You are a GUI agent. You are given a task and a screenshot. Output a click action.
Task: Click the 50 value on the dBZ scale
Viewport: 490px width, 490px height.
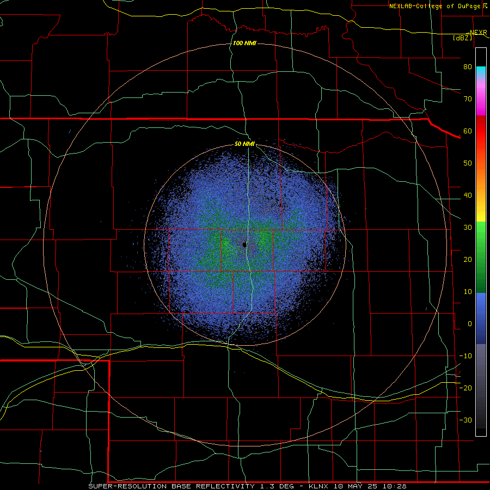click(468, 163)
